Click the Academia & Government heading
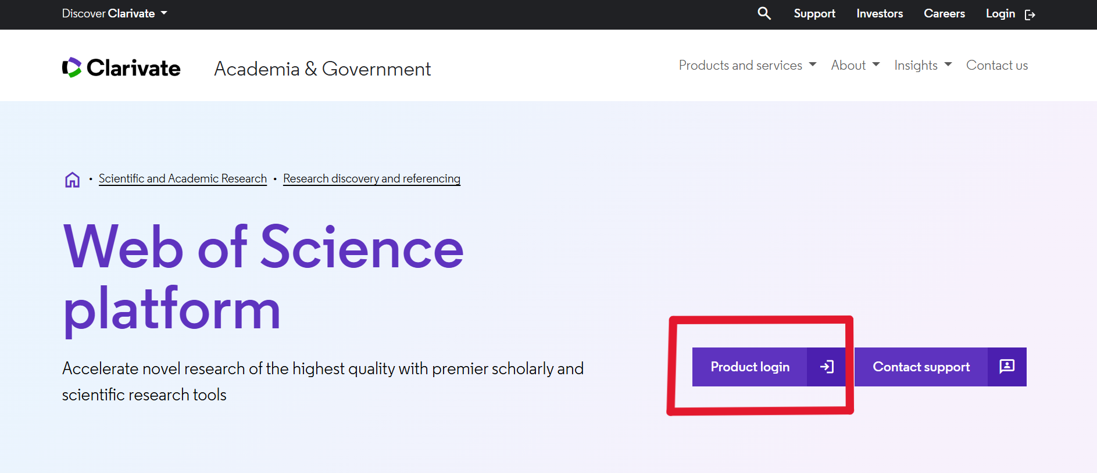 pos(322,69)
